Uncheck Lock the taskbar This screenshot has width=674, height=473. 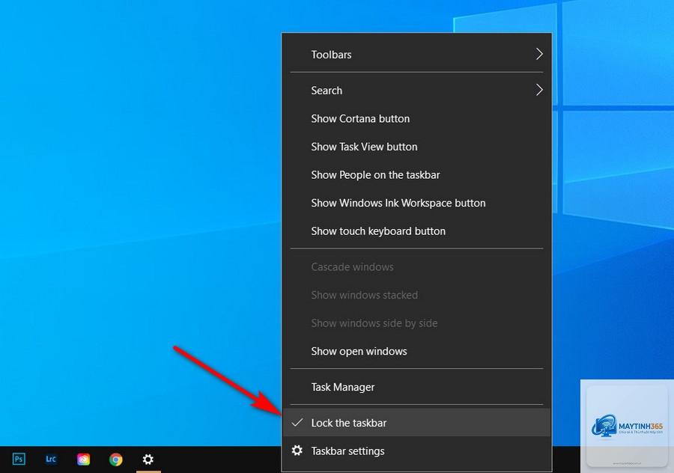416,423
